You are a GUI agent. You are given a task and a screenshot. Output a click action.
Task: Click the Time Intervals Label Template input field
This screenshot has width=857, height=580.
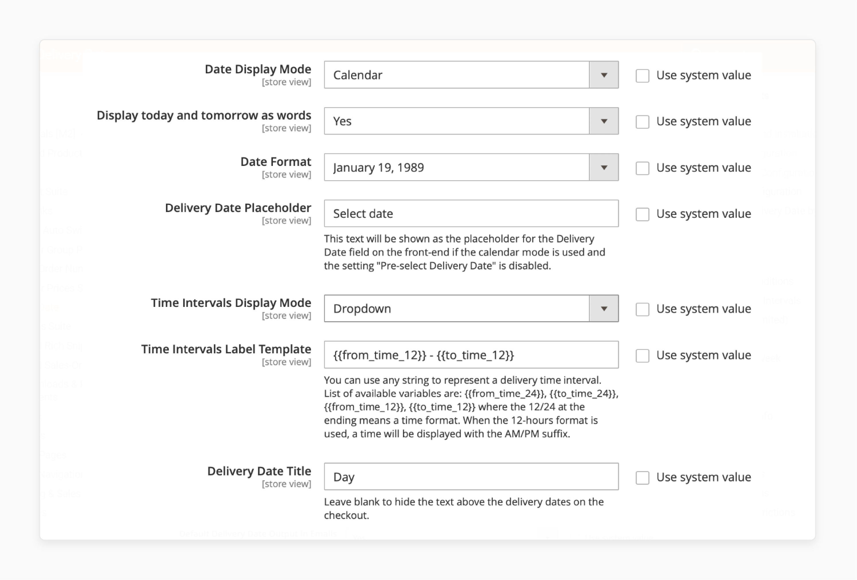471,355
